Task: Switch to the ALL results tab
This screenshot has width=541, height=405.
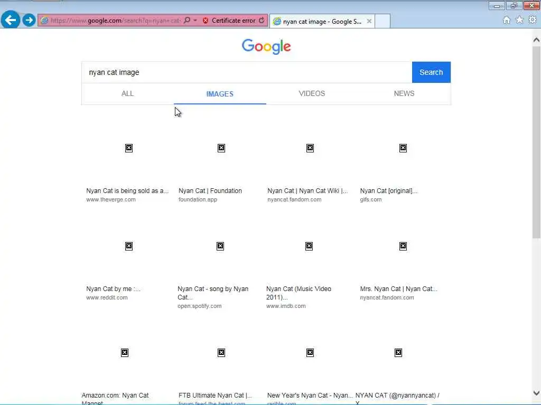Action: (x=127, y=94)
